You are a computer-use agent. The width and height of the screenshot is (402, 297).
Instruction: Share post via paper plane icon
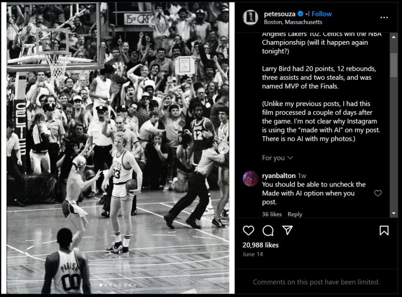287,230
